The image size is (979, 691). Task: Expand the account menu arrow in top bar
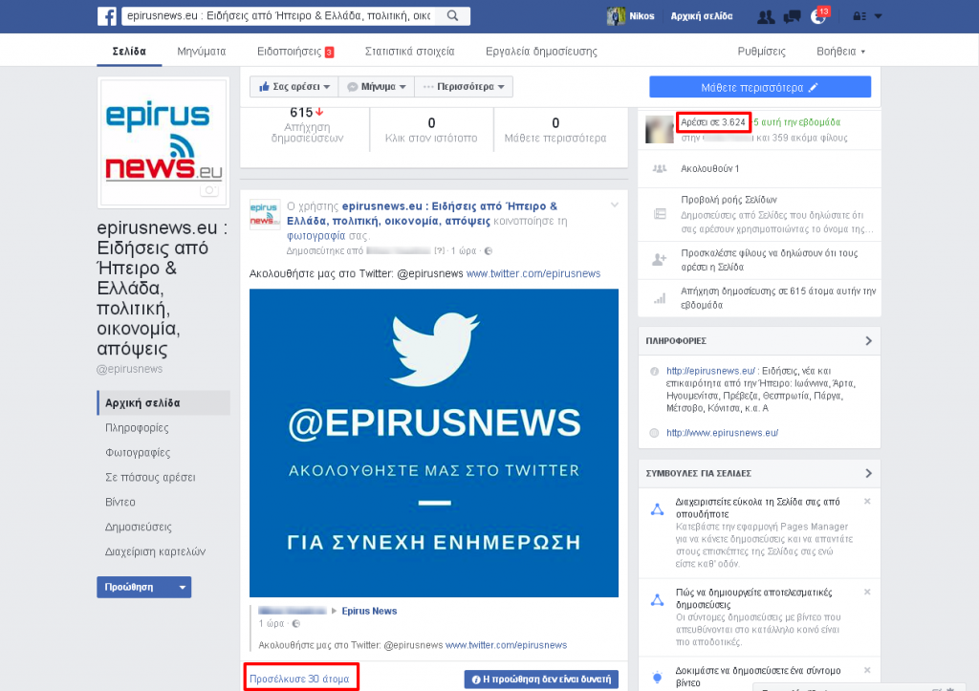click(878, 16)
